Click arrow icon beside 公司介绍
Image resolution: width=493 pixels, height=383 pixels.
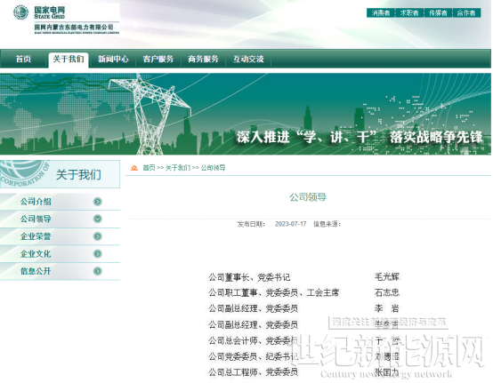[98, 202]
